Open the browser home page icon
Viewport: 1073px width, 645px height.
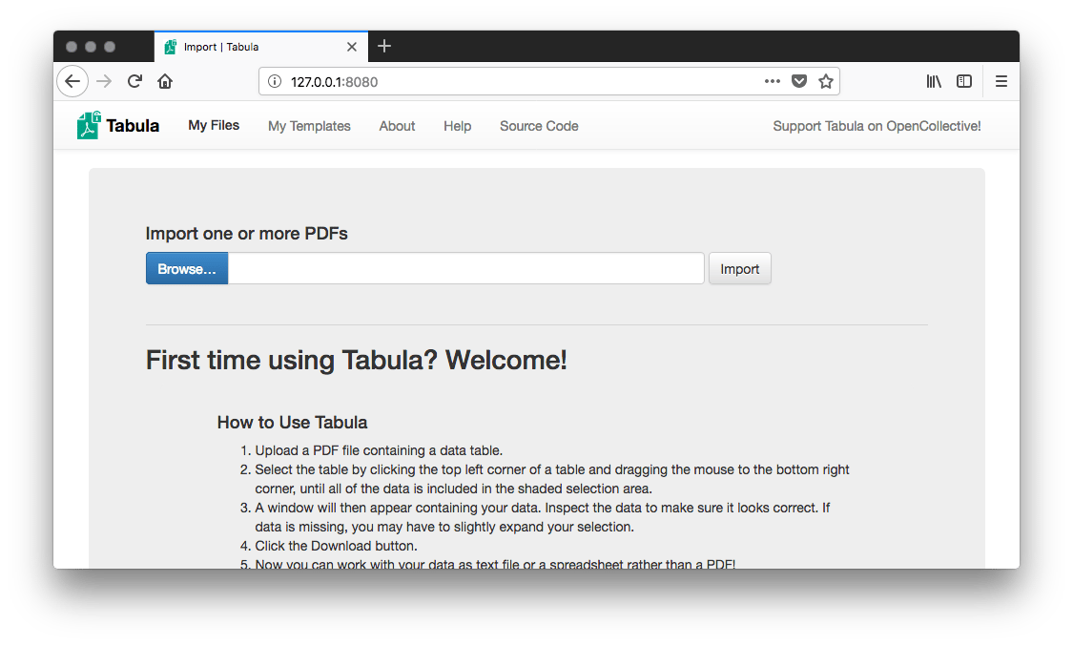(x=165, y=81)
